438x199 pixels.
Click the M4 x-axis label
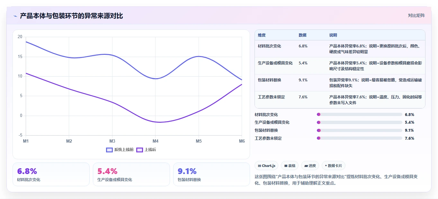[155, 141]
